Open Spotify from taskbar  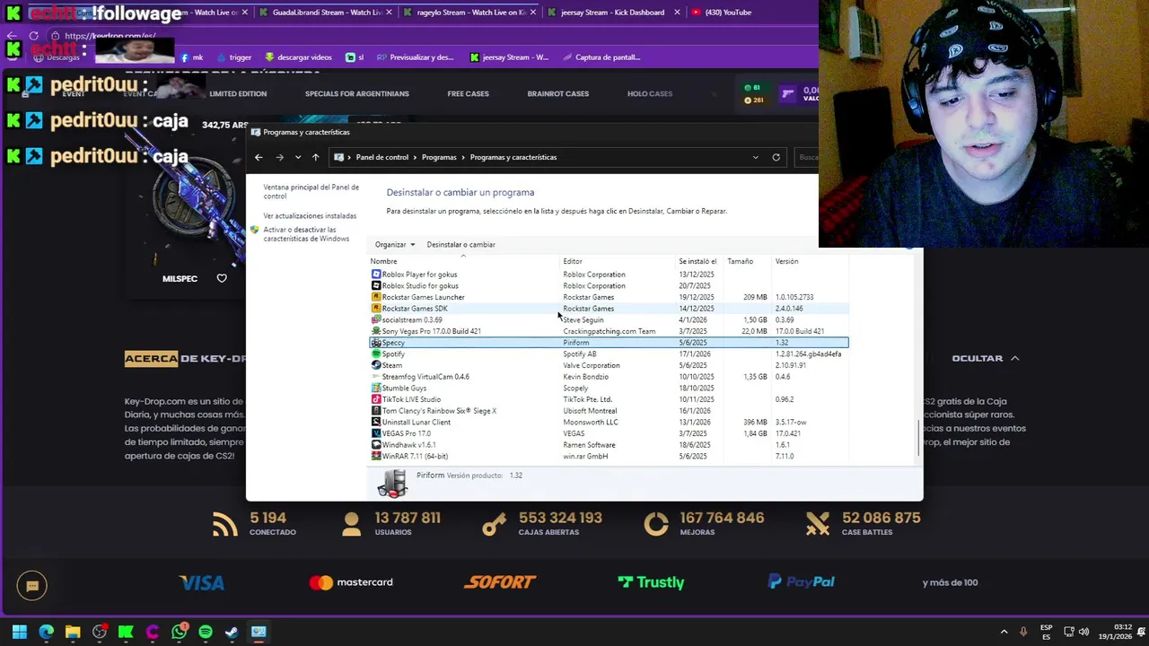[x=206, y=632]
